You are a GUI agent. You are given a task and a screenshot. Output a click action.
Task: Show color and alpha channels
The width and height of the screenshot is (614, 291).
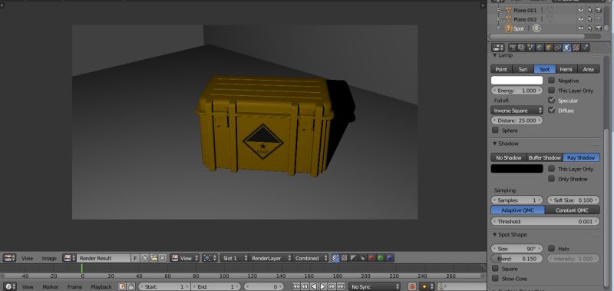click(335, 258)
